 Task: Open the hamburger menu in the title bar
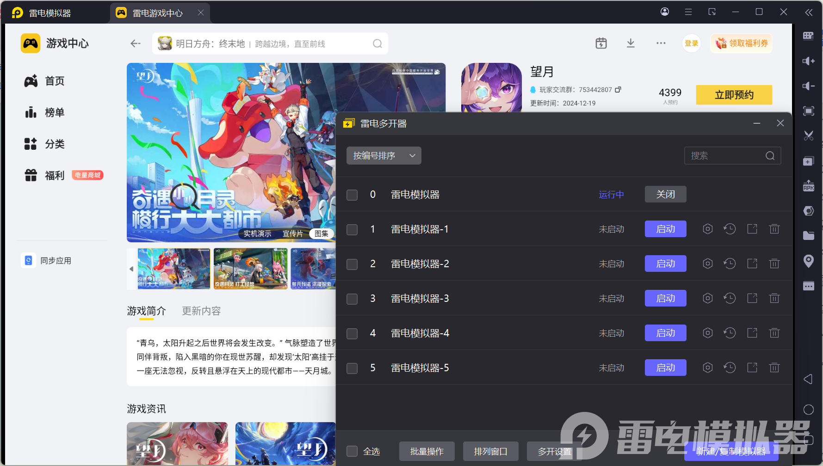click(688, 12)
